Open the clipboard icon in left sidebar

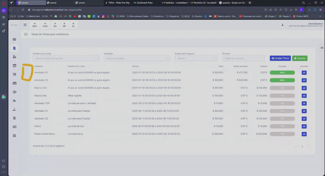14,118
